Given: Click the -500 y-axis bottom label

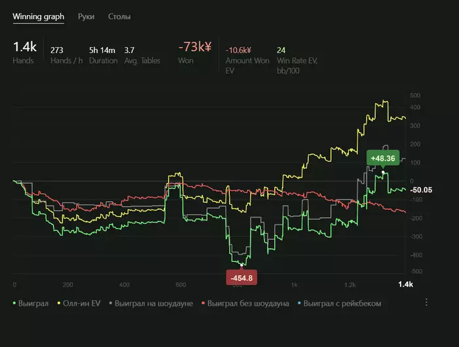Looking at the screenshot, I should (x=416, y=271).
